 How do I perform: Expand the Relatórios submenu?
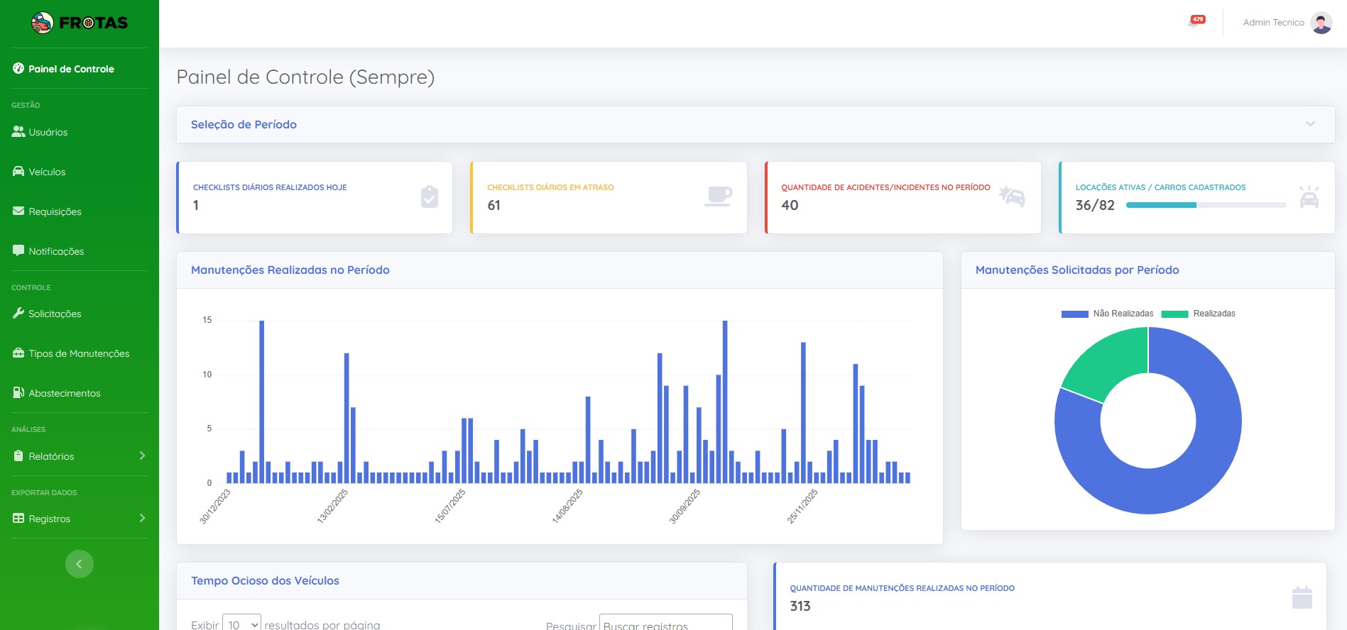(80, 456)
